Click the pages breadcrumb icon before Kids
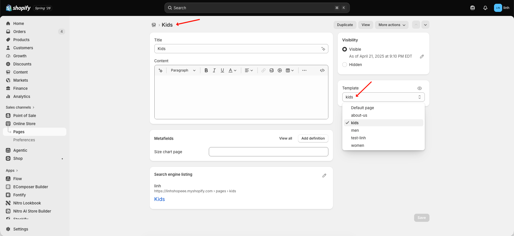 (154, 25)
